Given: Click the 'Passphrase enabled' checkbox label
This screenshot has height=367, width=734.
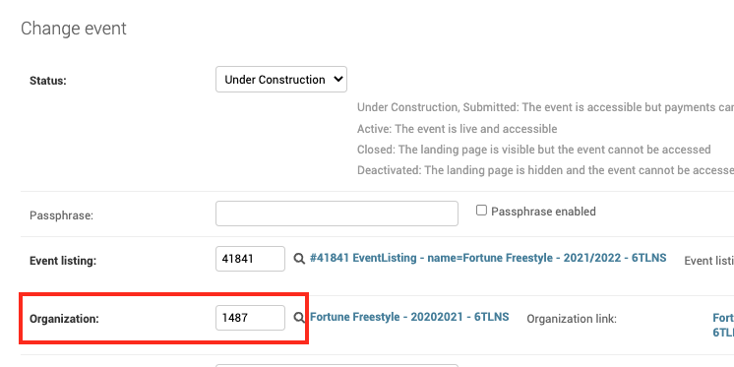Looking at the screenshot, I should click(x=543, y=212).
